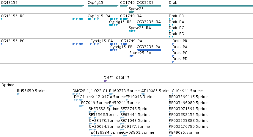Screen dimensions: 253x137
Task: Click the AT10085.5prime EST label
Action: pos(156,91)
